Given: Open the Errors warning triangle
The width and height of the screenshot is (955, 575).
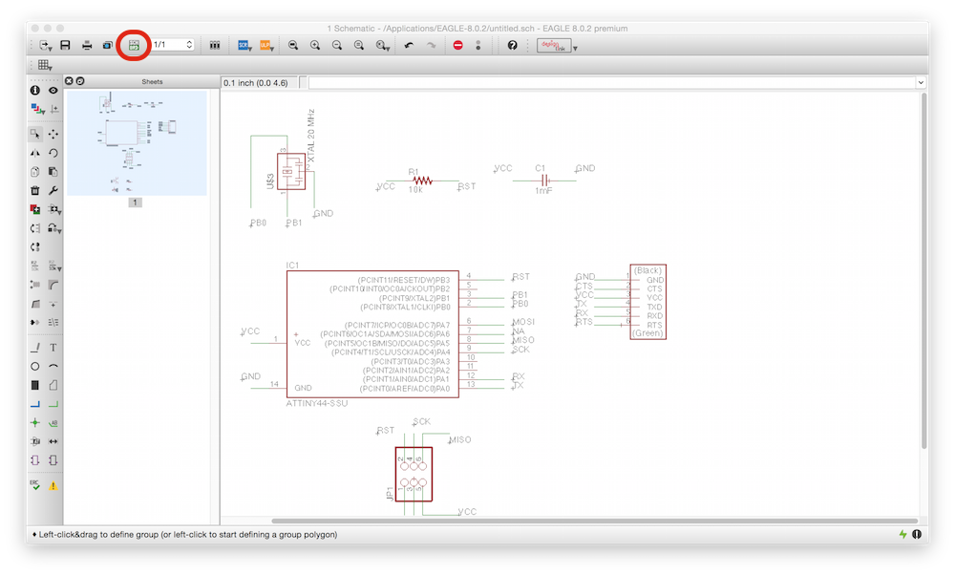Looking at the screenshot, I should click(x=53, y=485).
